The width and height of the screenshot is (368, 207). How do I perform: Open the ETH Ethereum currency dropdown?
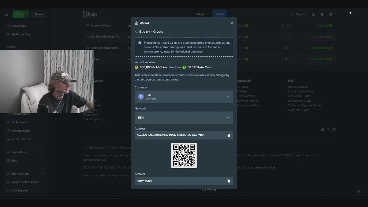tap(184, 97)
